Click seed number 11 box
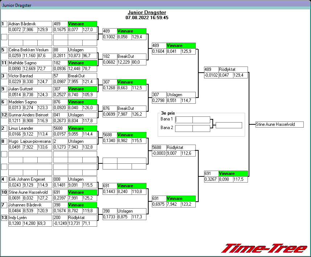 pos(4,63)
